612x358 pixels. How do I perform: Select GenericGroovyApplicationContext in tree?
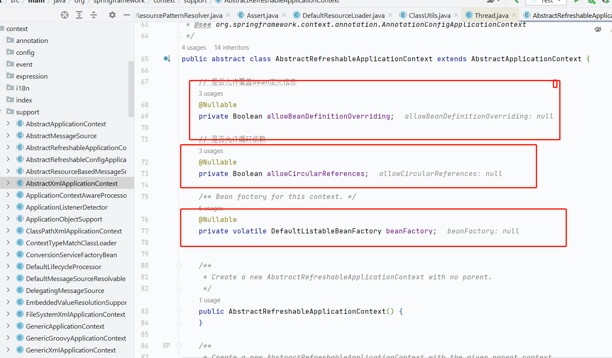(x=76, y=338)
